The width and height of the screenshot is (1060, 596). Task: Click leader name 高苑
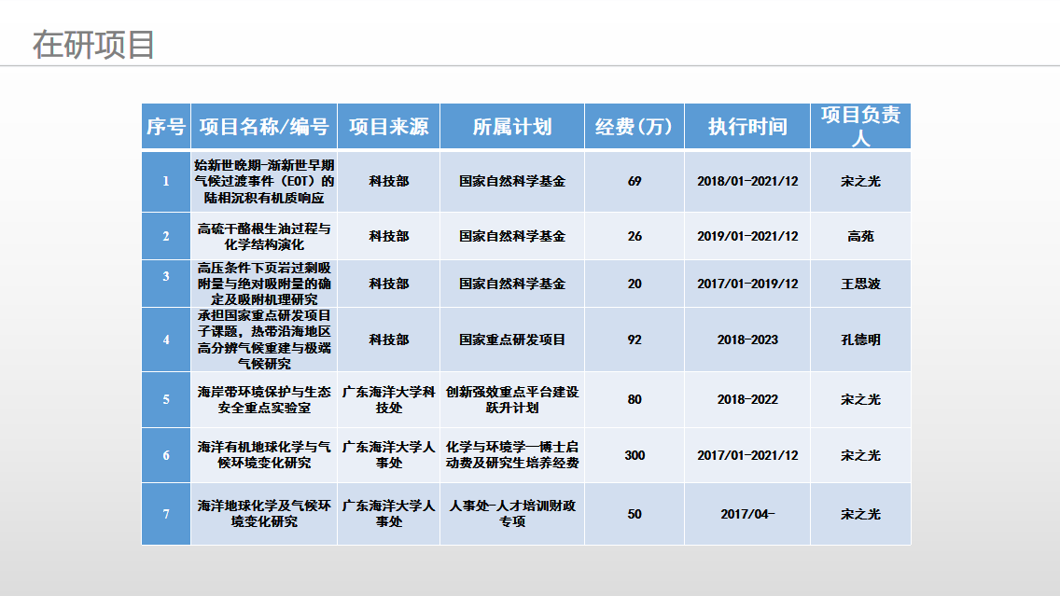point(860,237)
